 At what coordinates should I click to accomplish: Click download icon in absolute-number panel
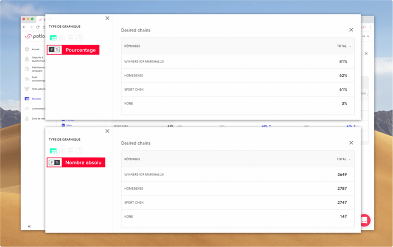point(50,131)
